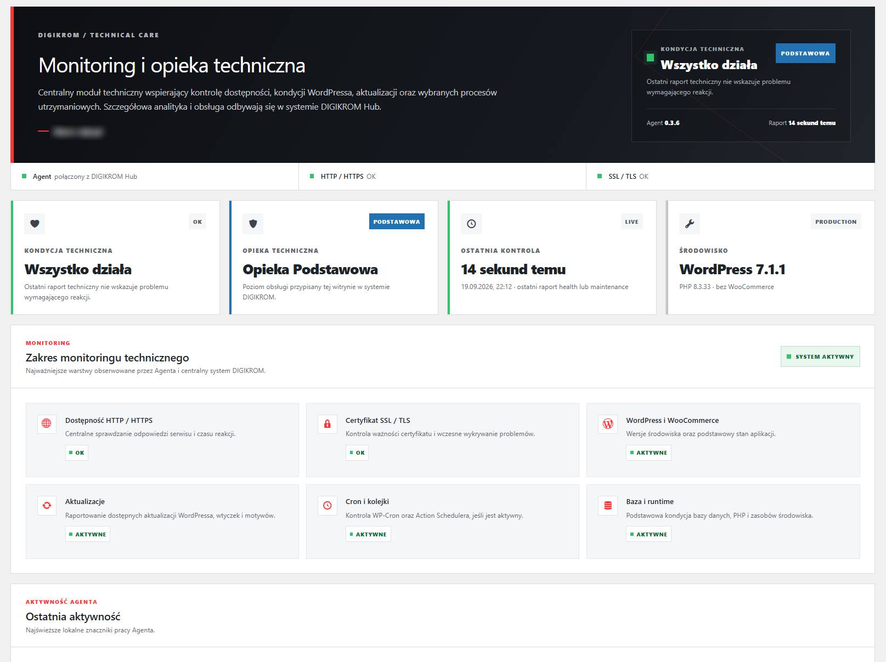Click the globe icon for Dostępność HTTP / HTTPS

coord(47,423)
